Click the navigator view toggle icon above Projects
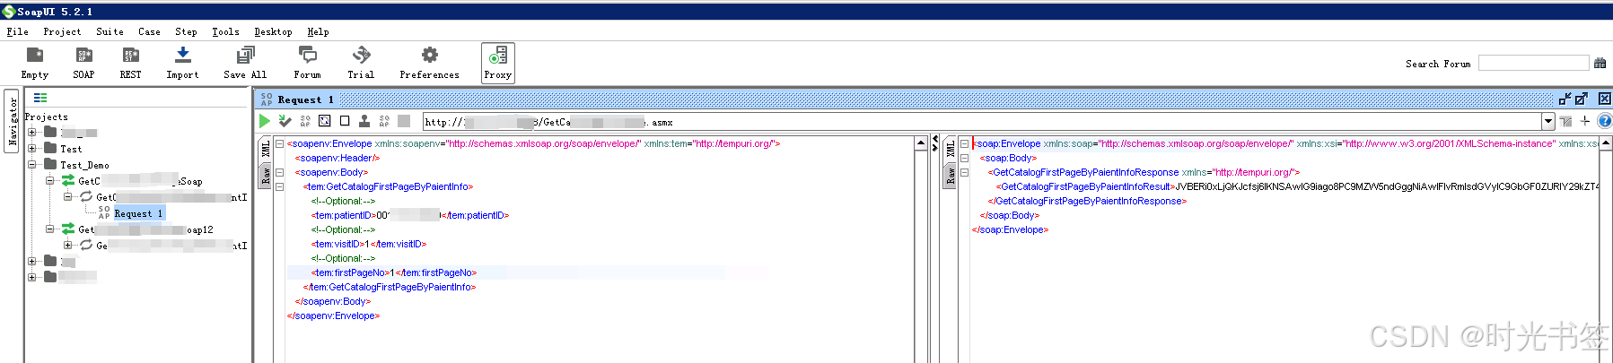The height and width of the screenshot is (363, 1613). pos(40,98)
